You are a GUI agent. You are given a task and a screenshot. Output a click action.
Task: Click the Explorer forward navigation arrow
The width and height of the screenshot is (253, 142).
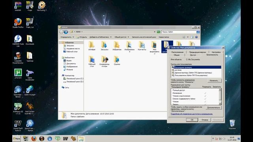click(66, 32)
